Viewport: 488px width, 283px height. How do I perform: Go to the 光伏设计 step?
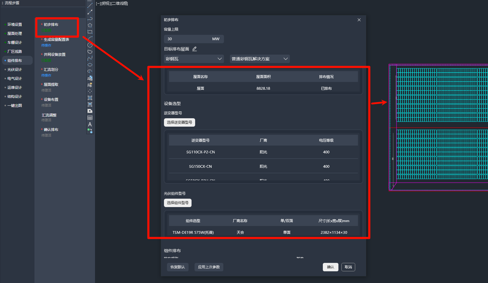point(15,70)
